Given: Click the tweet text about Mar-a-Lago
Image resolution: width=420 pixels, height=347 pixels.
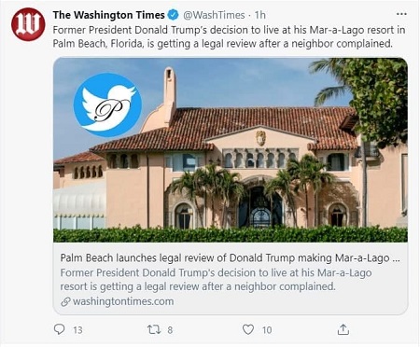Looking at the screenshot, I should click(x=229, y=36).
